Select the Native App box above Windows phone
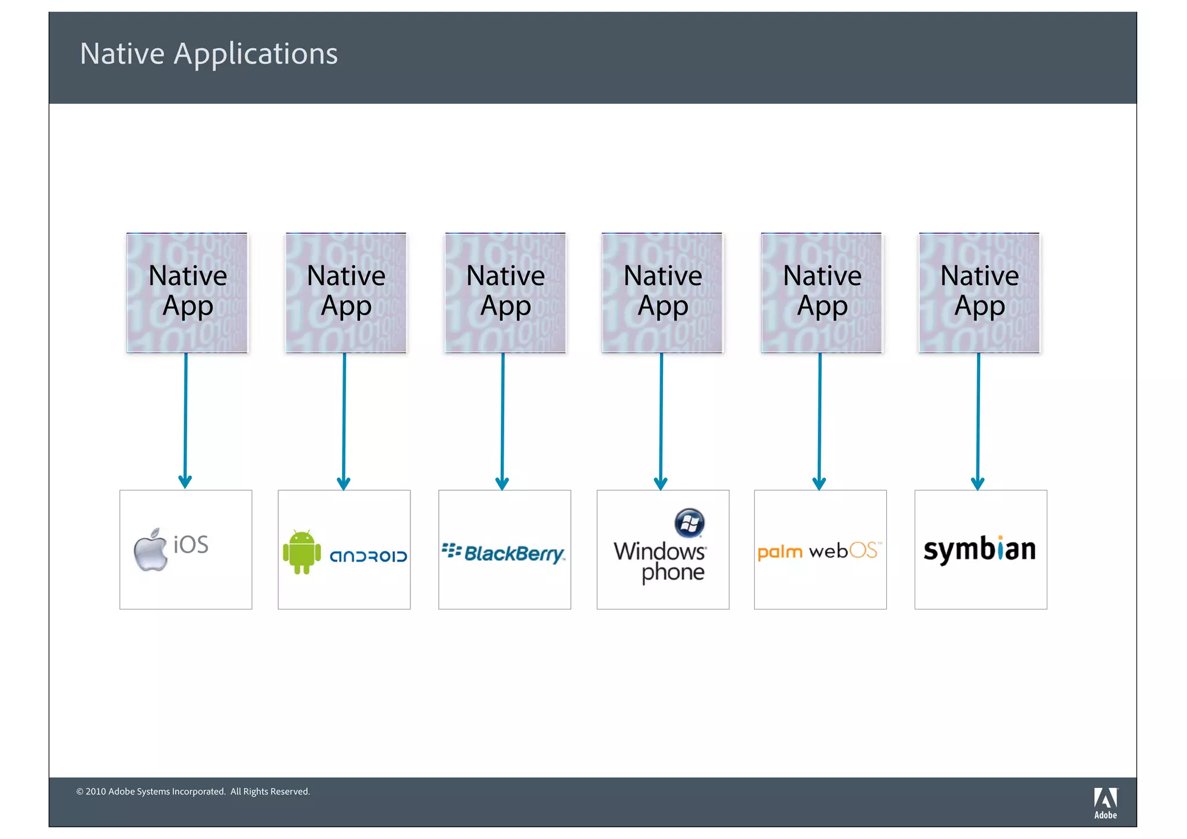The image size is (1187, 839). (662, 293)
